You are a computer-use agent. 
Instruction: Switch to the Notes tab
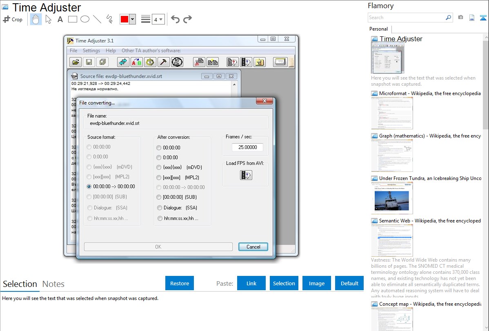(53, 284)
